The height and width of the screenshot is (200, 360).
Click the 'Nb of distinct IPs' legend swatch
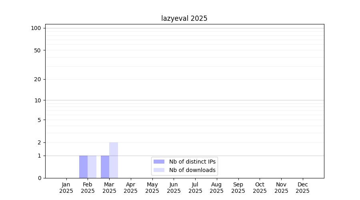(x=159, y=162)
